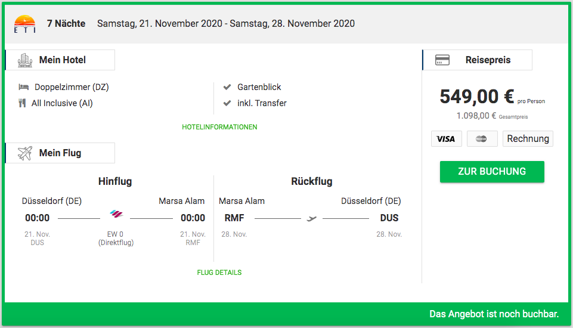This screenshot has width=573, height=328.
Task: Open the Mein Flug tab
Action: [x=60, y=153]
